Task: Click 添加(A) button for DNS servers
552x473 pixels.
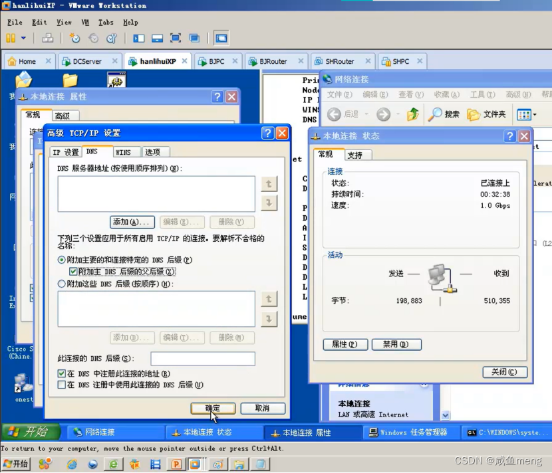Action: coord(132,222)
